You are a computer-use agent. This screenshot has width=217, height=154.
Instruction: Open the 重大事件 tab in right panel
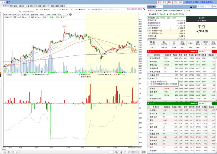tap(159, 11)
